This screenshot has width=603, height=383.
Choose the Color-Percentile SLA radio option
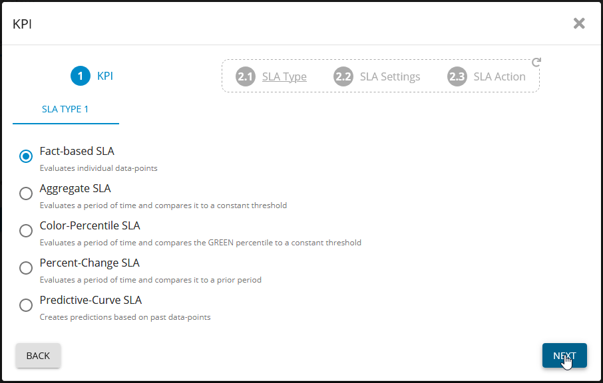(26, 231)
